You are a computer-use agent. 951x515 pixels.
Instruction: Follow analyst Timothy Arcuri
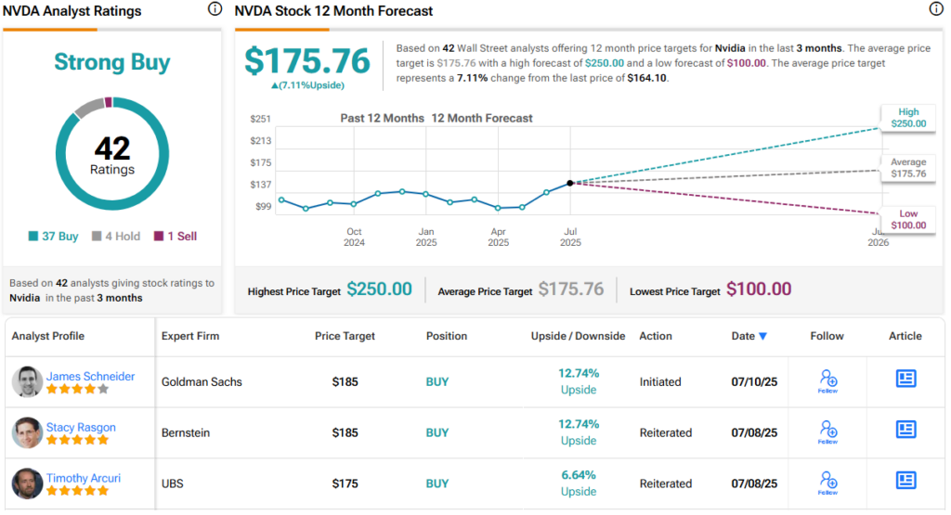pyautogui.click(x=827, y=483)
